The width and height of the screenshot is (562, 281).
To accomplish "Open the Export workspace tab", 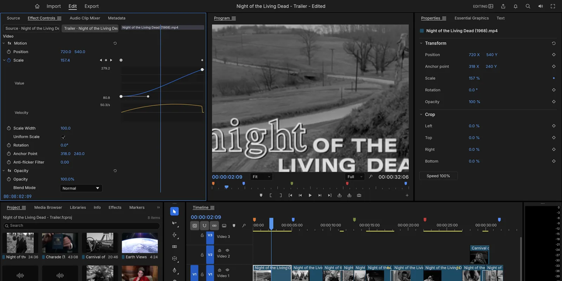I will pos(92,7).
